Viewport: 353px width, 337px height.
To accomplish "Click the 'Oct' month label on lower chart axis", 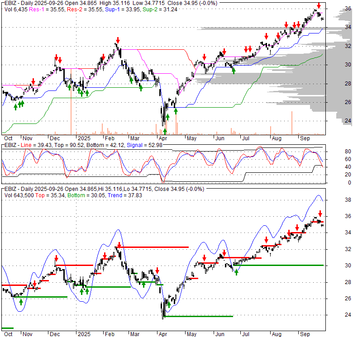I will [8, 334].
